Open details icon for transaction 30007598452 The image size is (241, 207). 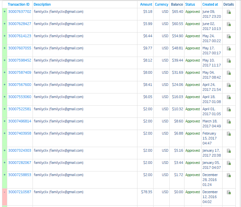pos(229,61)
